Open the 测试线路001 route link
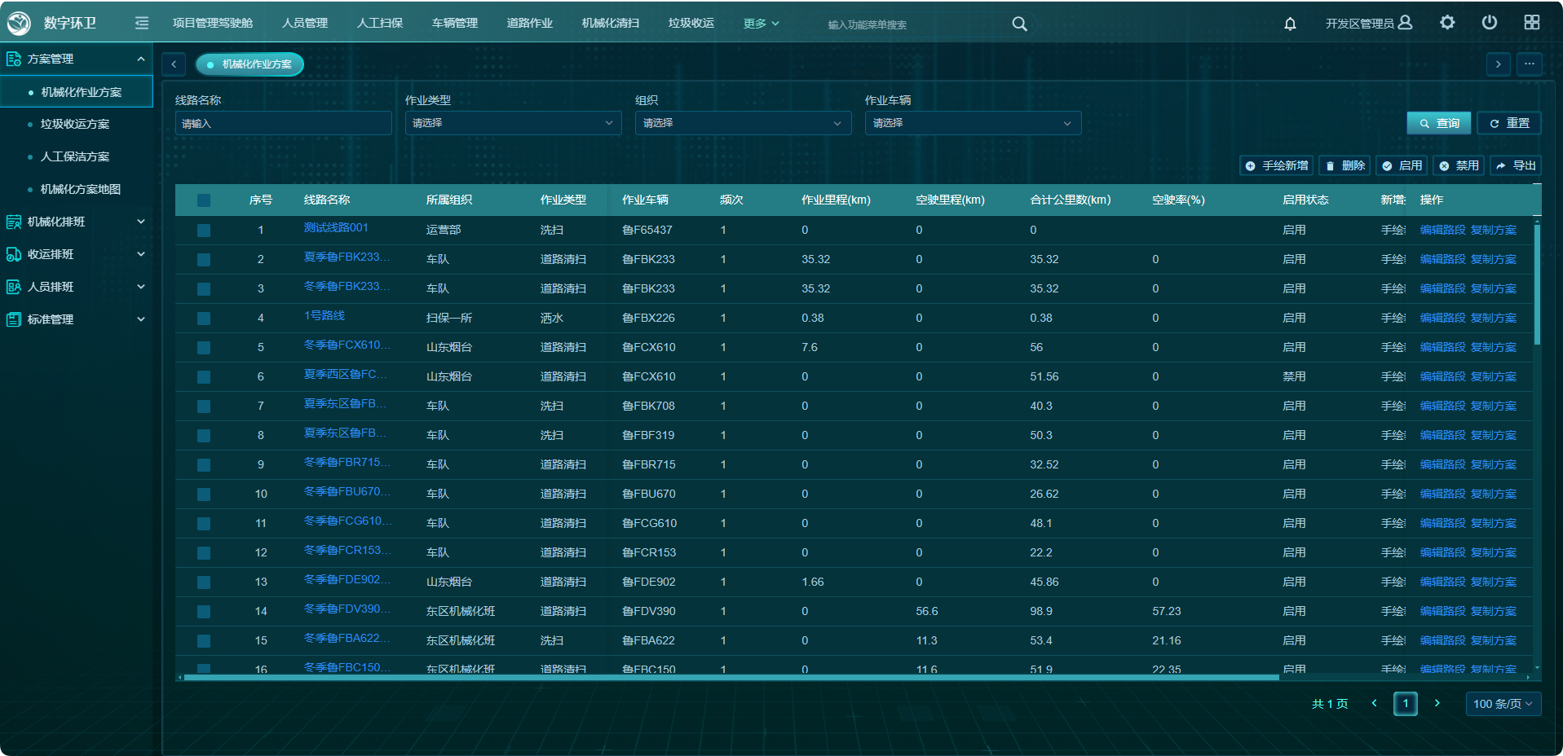This screenshot has height=756, width=1563. (336, 228)
